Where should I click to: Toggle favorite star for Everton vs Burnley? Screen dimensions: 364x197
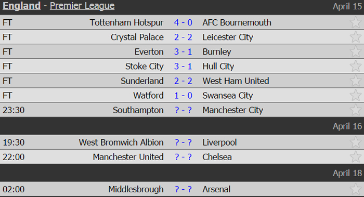pyautogui.click(x=355, y=51)
